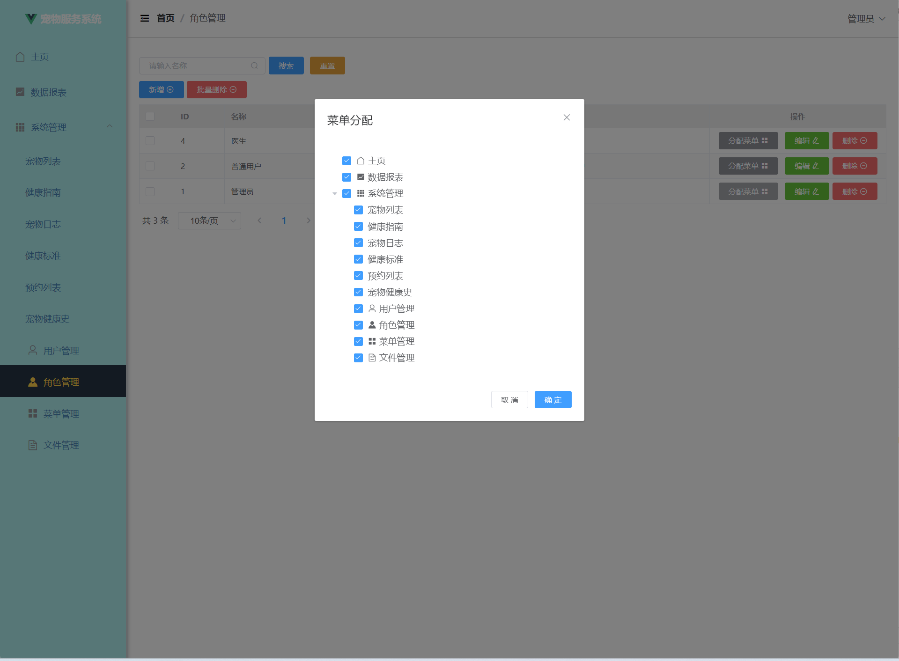Click the file management document icon in sidebar
Screen dimensions: 899x661
point(33,445)
